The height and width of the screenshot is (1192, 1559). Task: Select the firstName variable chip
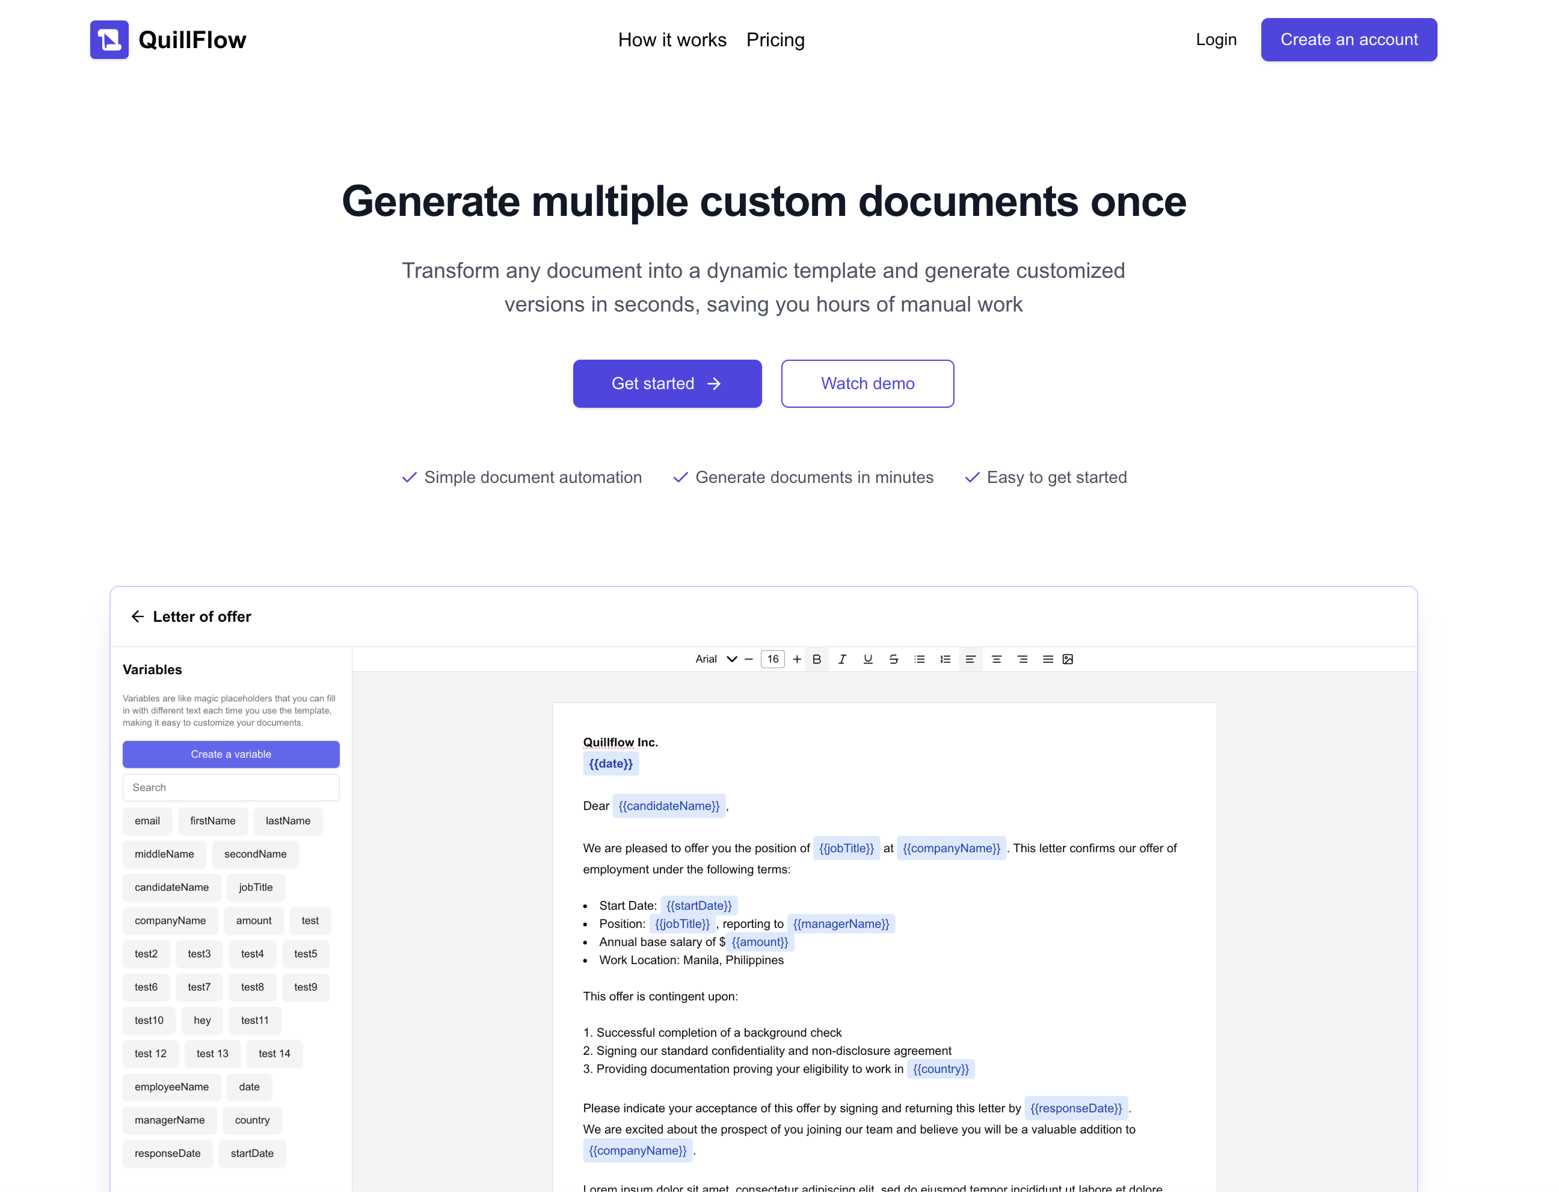pyautogui.click(x=213, y=821)
